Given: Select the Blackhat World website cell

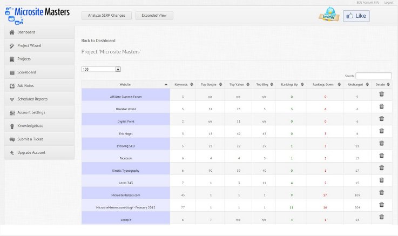Looking at the screenshot, I should pyautogui.click(x=126, y=107).
